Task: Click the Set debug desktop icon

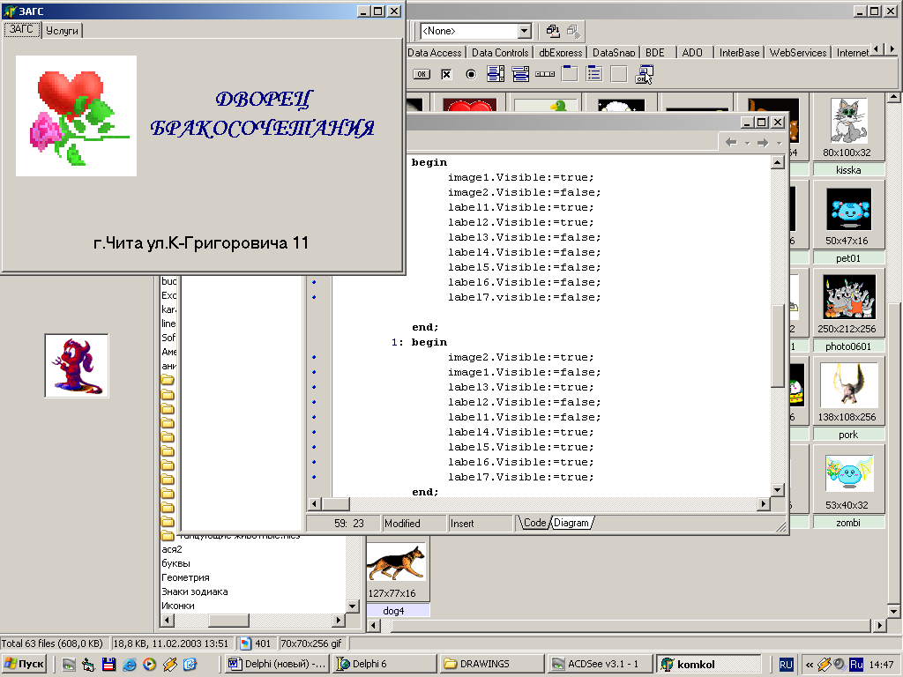Action: (573, 31)
